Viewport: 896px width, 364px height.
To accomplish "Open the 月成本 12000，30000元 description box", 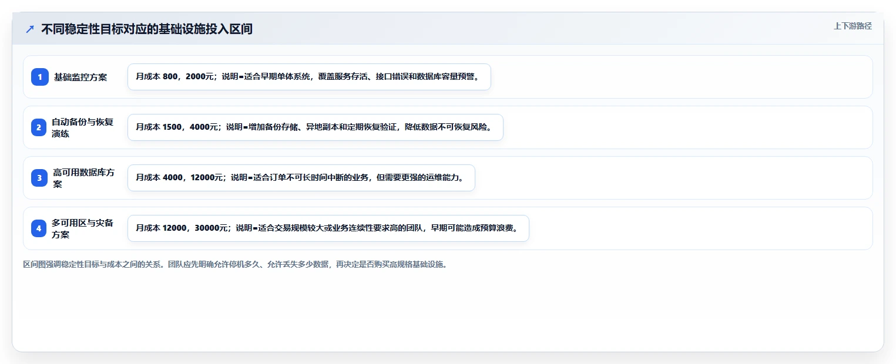I will [328, 228].
